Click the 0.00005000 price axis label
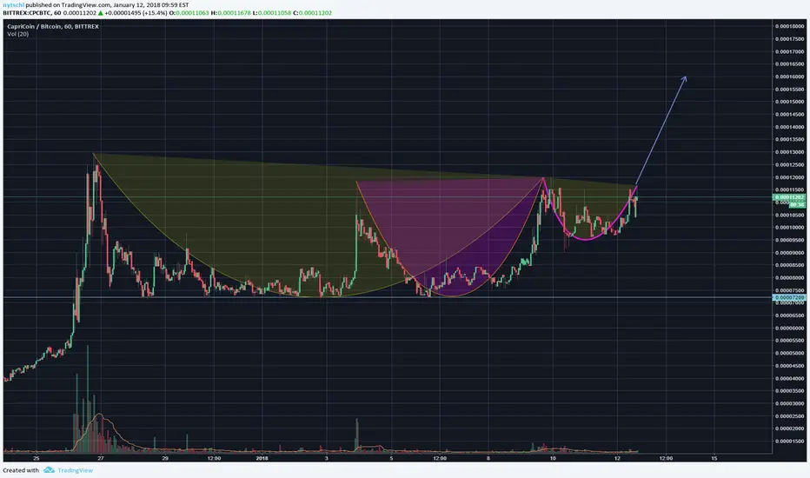Image resolution: width=810 pixels, height=478 pixels. coord(790,353)
